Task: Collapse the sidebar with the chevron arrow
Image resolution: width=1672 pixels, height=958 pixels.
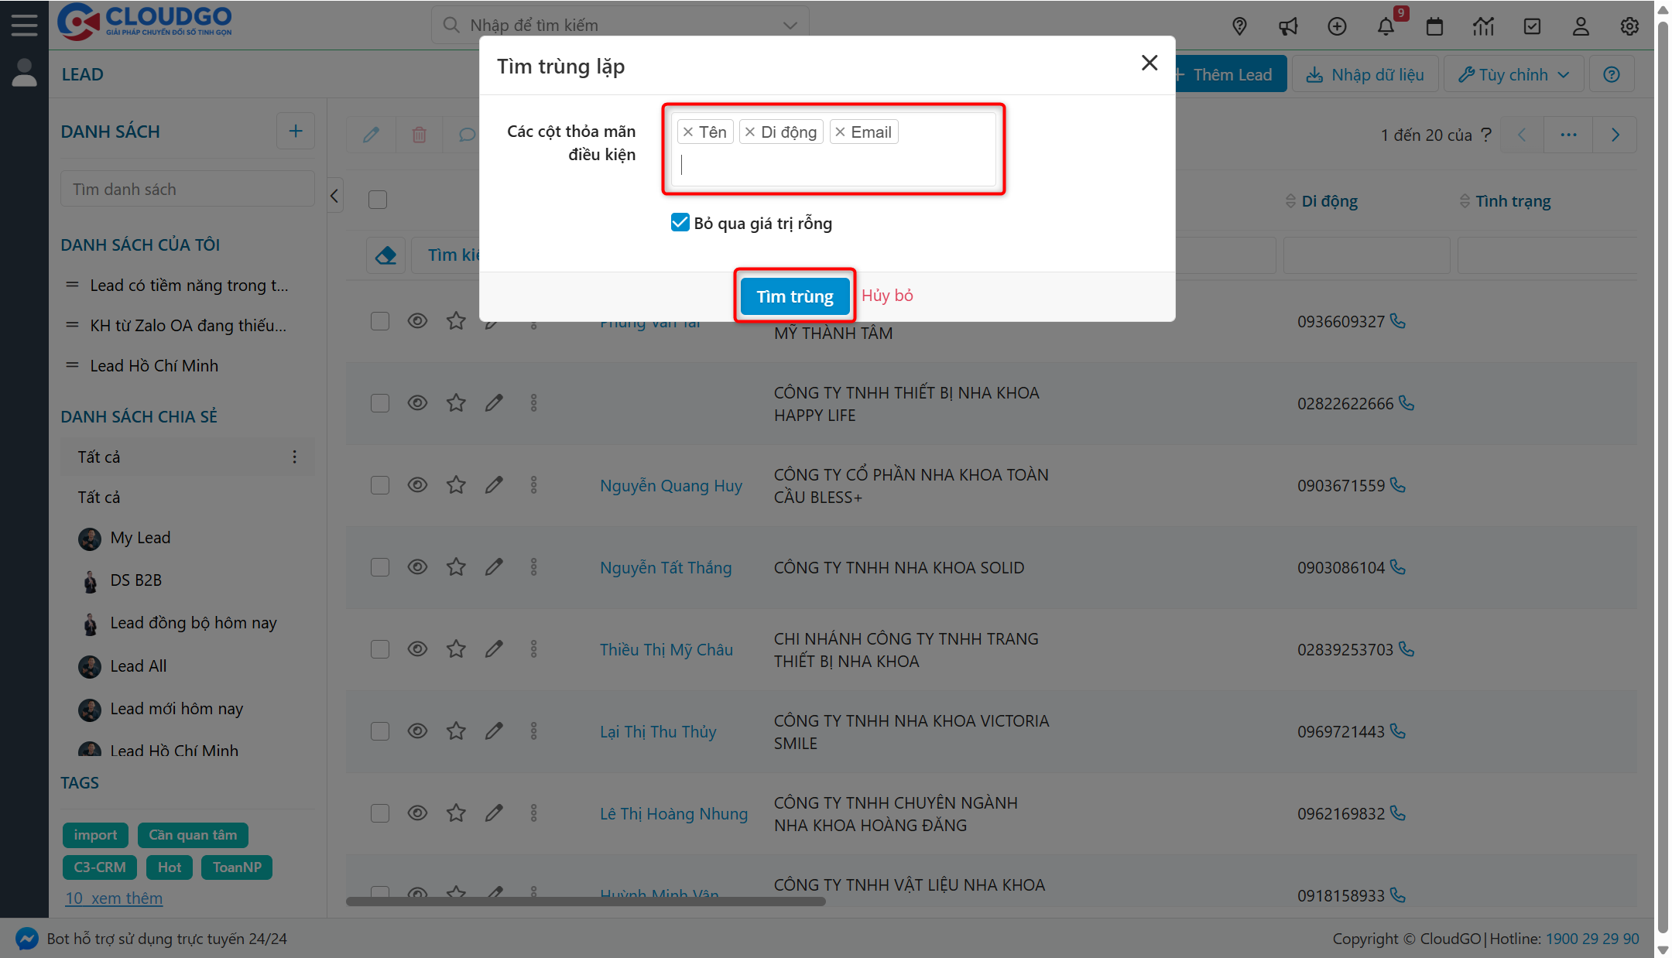Action: pyautogui.click(x=334, y=195)
